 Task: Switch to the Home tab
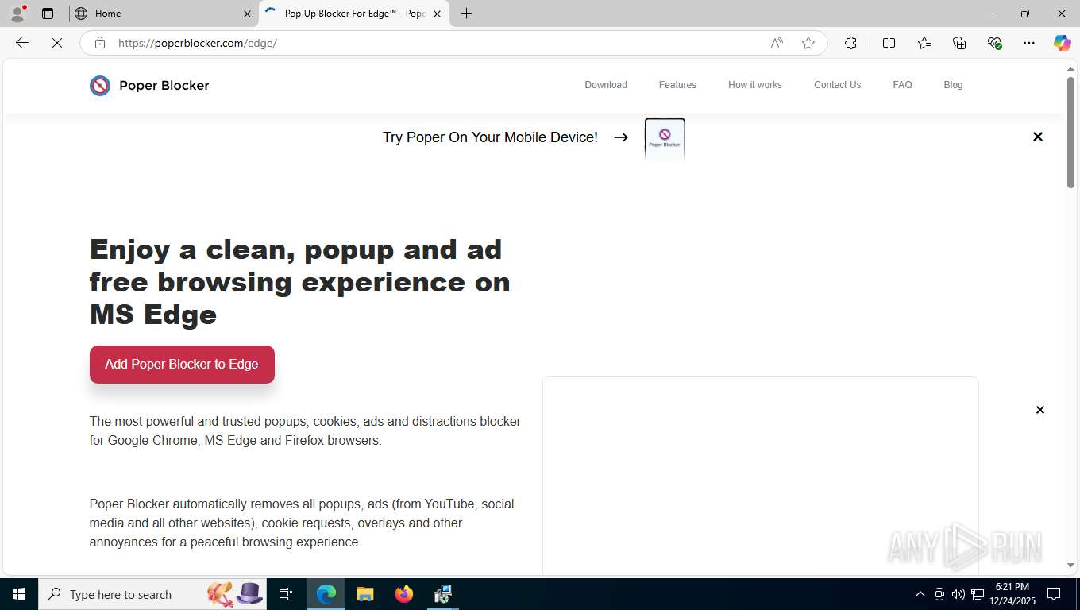[x=163, y=14]
